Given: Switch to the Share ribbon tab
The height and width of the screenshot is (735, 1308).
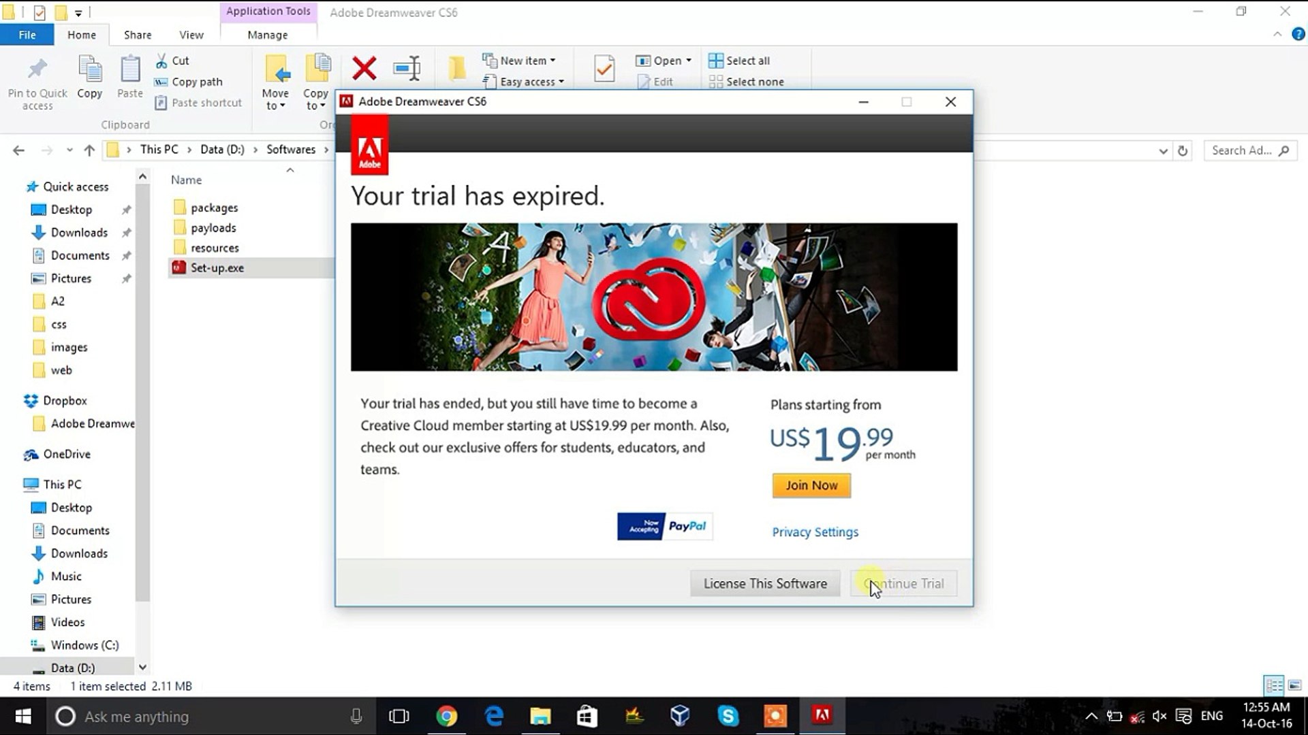Looking at the screenshot, I should [138, 35].
